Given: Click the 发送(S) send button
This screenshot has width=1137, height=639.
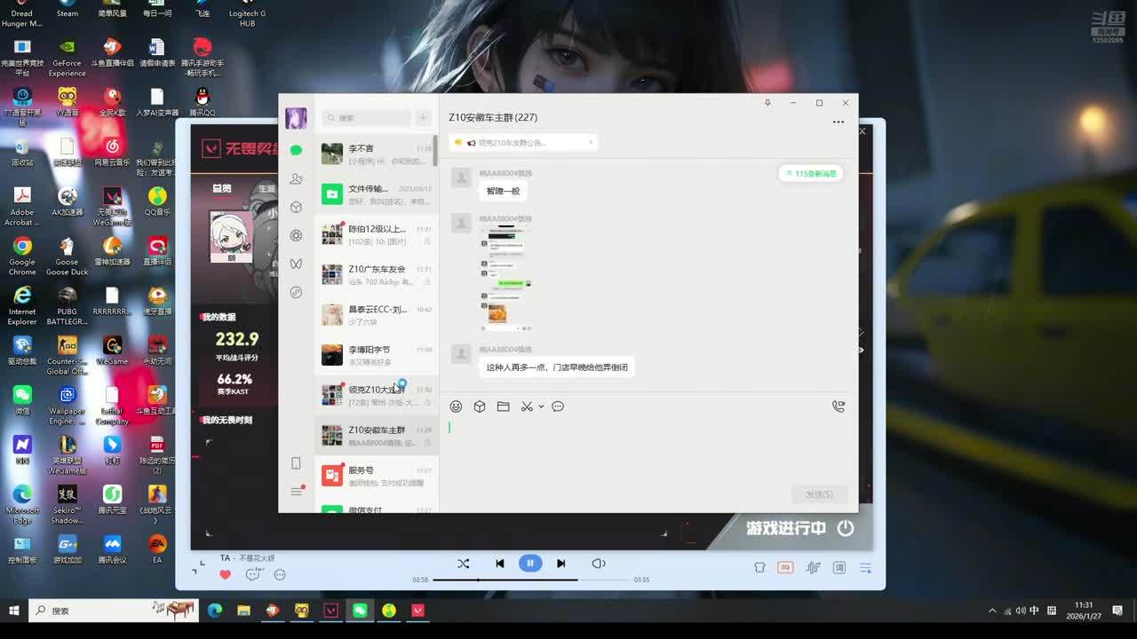Looking at the screenshot, I should 819,494.
